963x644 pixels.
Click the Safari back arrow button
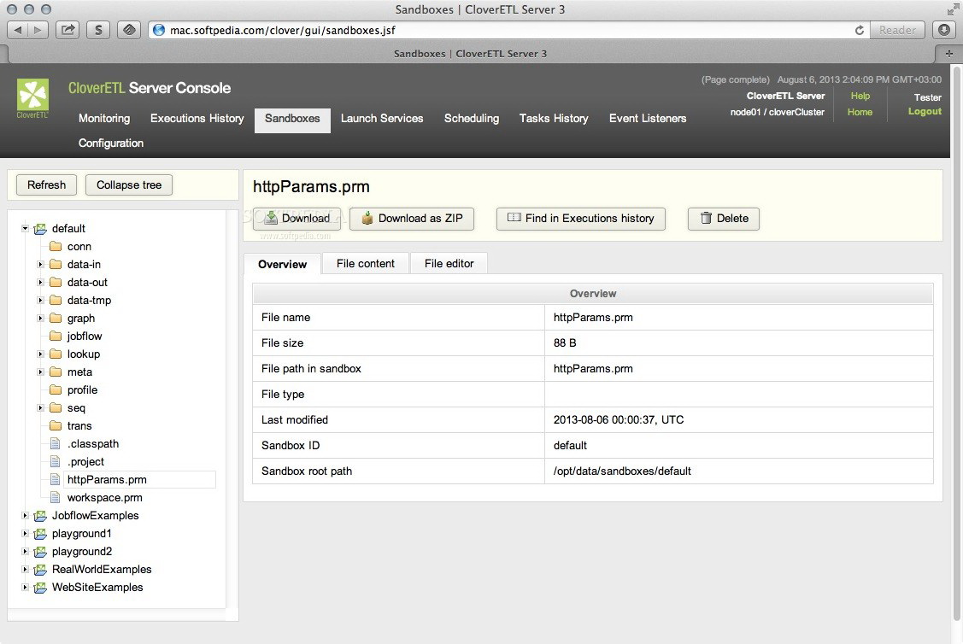pyautogui.click(x=18, y=30)
